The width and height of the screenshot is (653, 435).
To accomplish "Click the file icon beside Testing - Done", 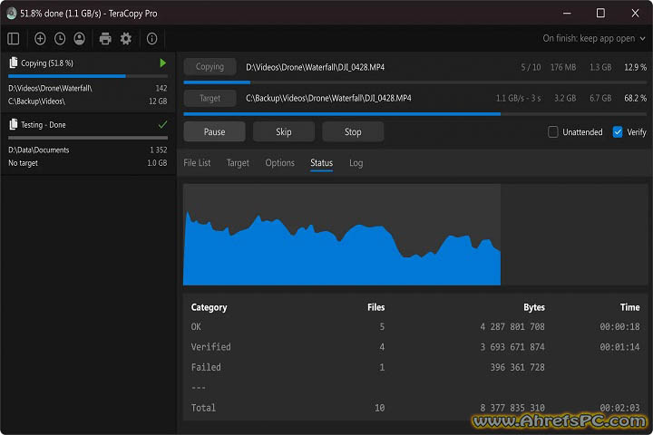I will pos(14,124).
